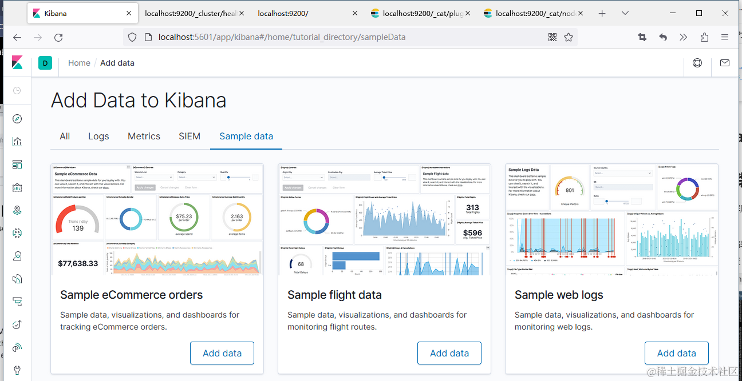Expand the list all tabs dropdown
This screenshot has width=742, height=381.
(625, 13)
